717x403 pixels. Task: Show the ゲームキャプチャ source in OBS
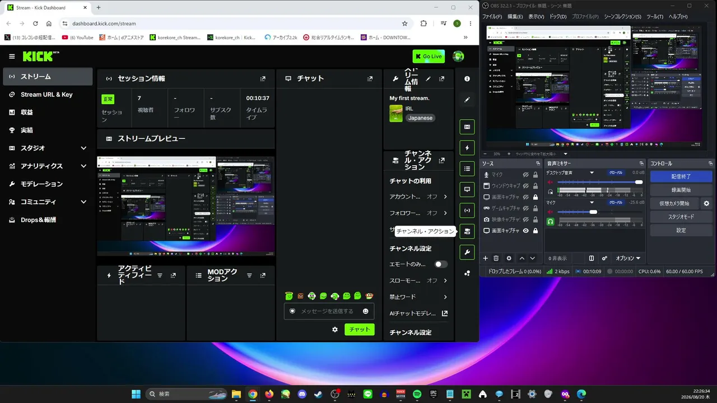click(x=526, y=208)
